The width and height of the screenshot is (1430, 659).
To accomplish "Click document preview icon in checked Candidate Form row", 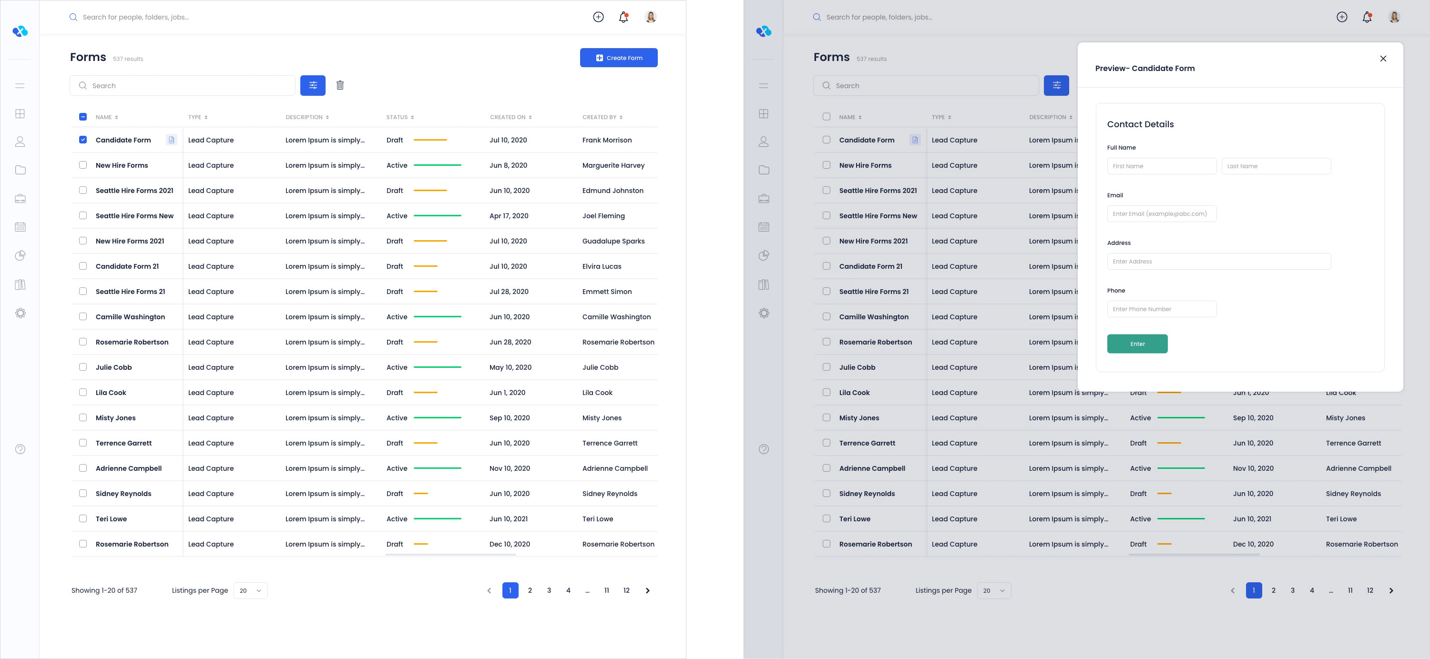I will coord(172,140).
